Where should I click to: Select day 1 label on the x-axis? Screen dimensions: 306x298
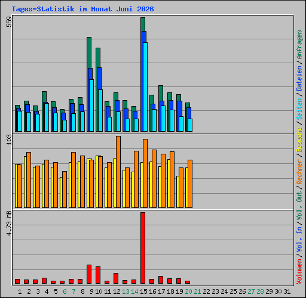(x=20, y=291)
